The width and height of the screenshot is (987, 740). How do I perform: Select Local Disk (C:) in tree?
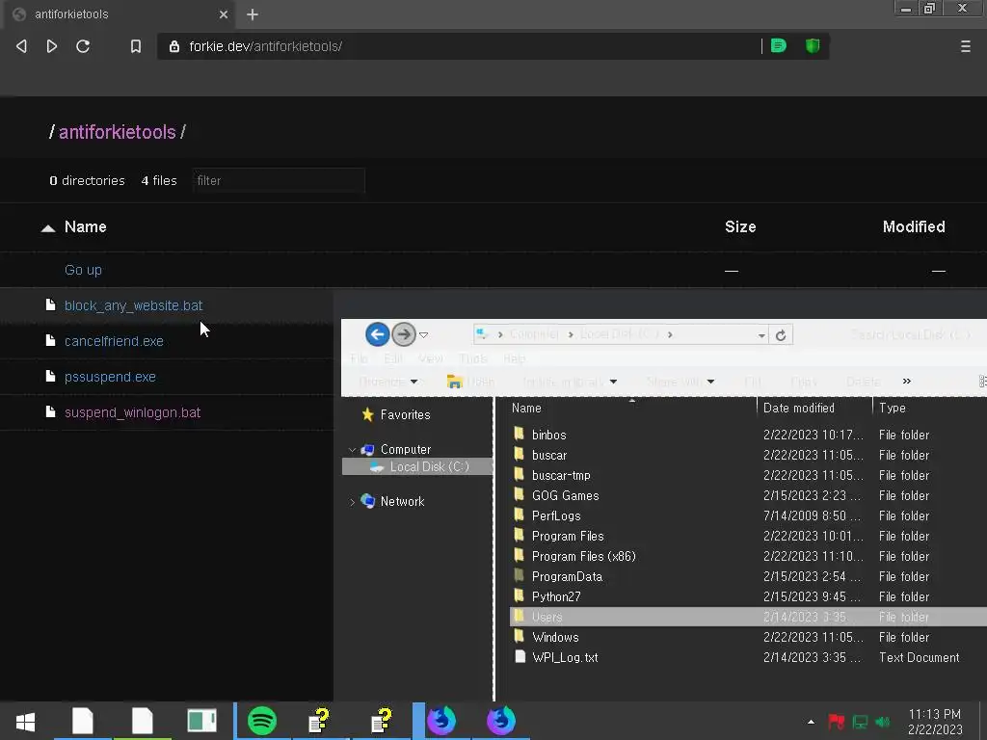point(429,467)
